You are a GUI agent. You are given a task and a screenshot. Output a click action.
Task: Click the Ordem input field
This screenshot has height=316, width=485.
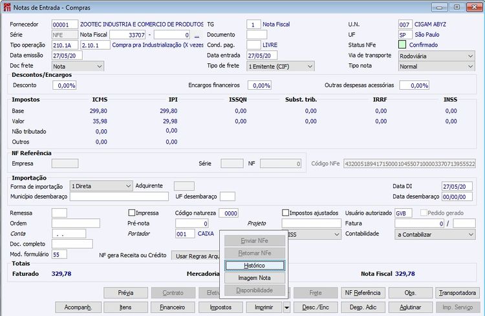[x=76, y=223]
